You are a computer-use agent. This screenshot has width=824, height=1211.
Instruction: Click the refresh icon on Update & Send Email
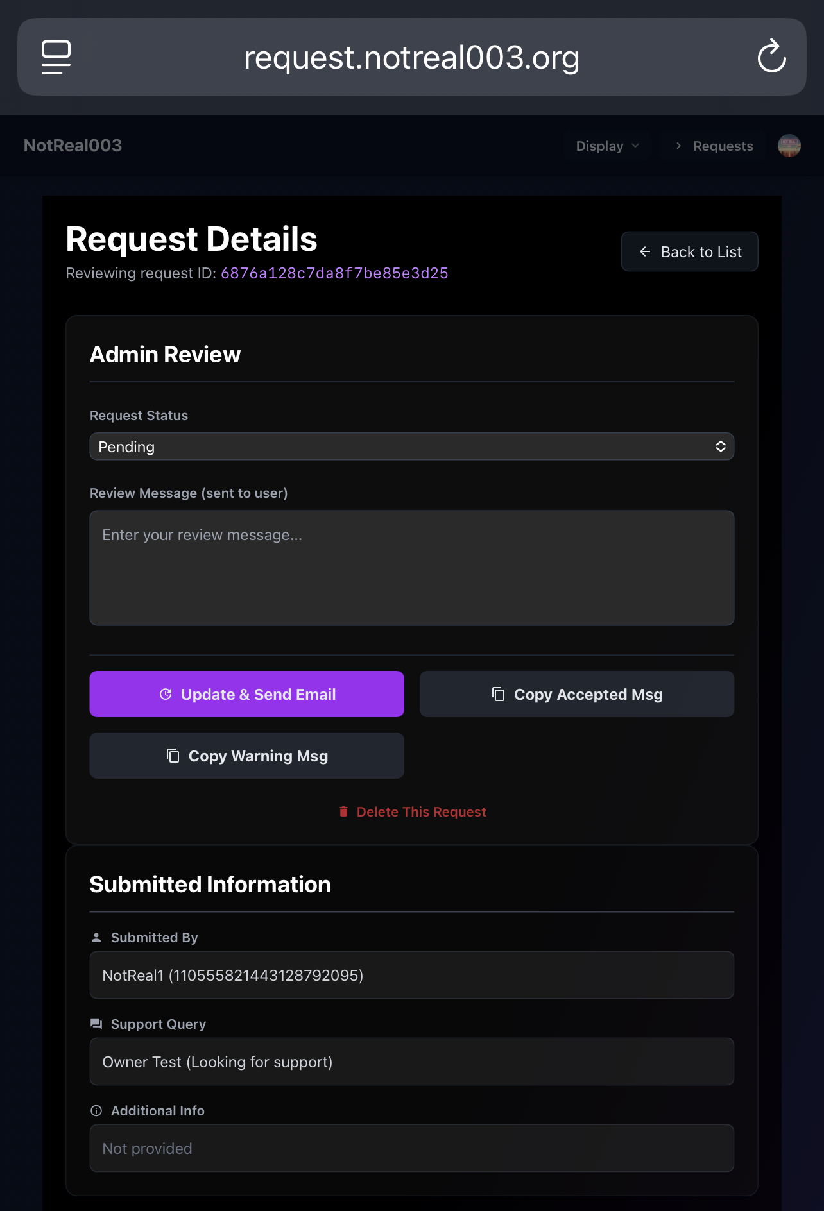pyautogui.click(x=166, y=694)
